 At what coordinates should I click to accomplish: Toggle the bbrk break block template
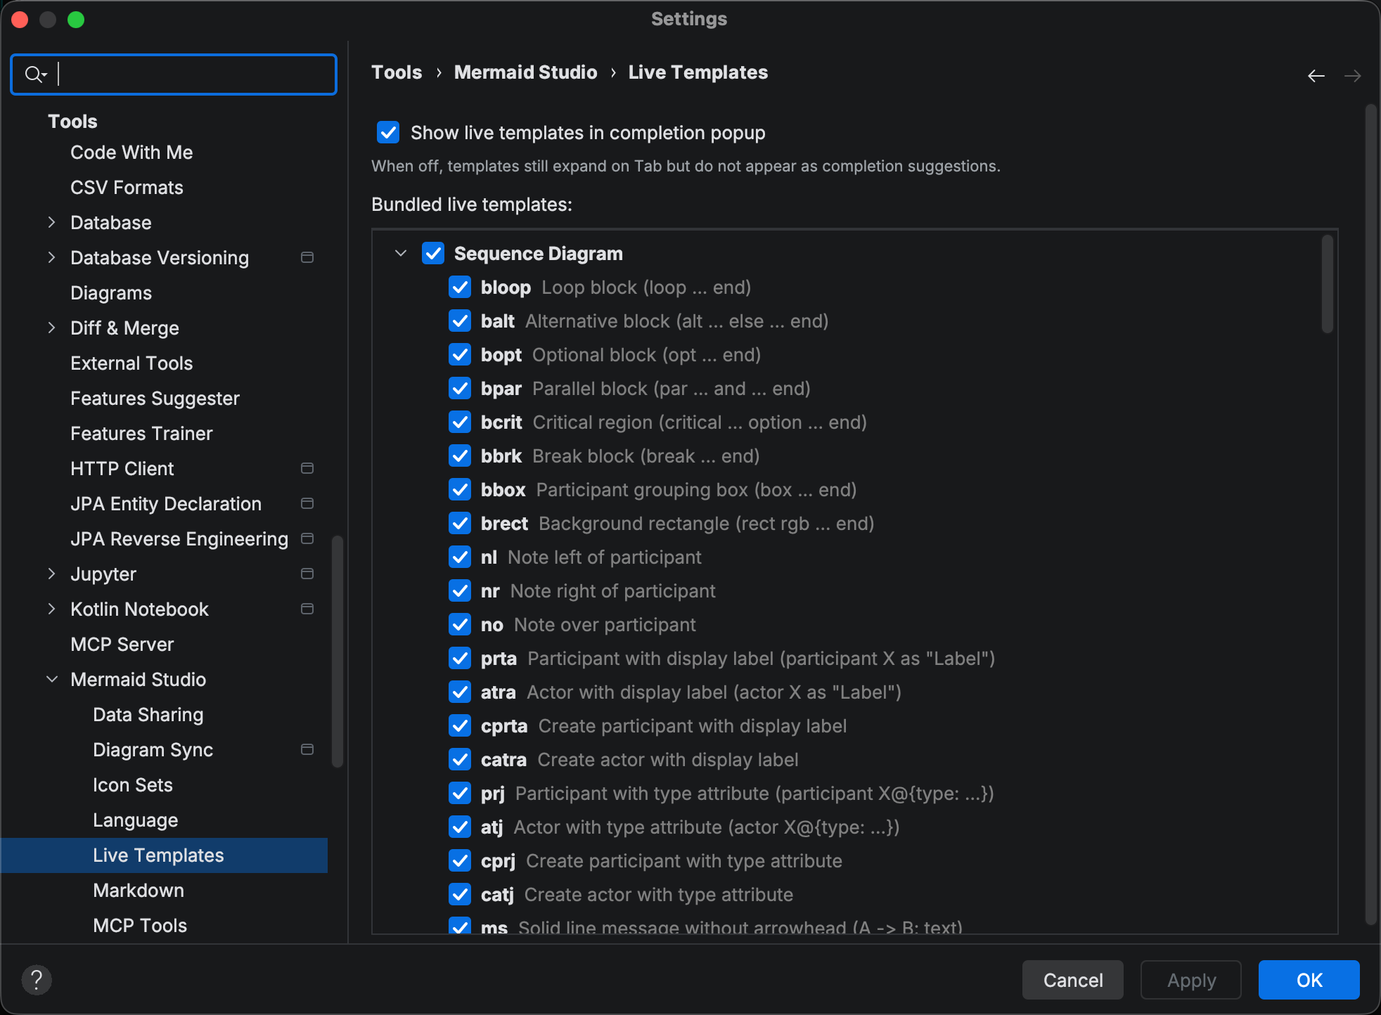pyautogui.click(x=460, y=455)
